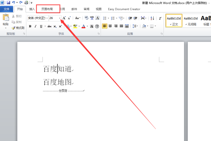Align paragraph text to the right
The height and width of the screenshot is (141, 211).
point(116,26)
